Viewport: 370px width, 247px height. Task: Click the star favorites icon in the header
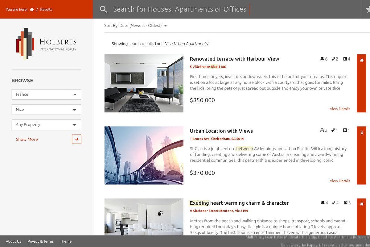coord(368,10)
